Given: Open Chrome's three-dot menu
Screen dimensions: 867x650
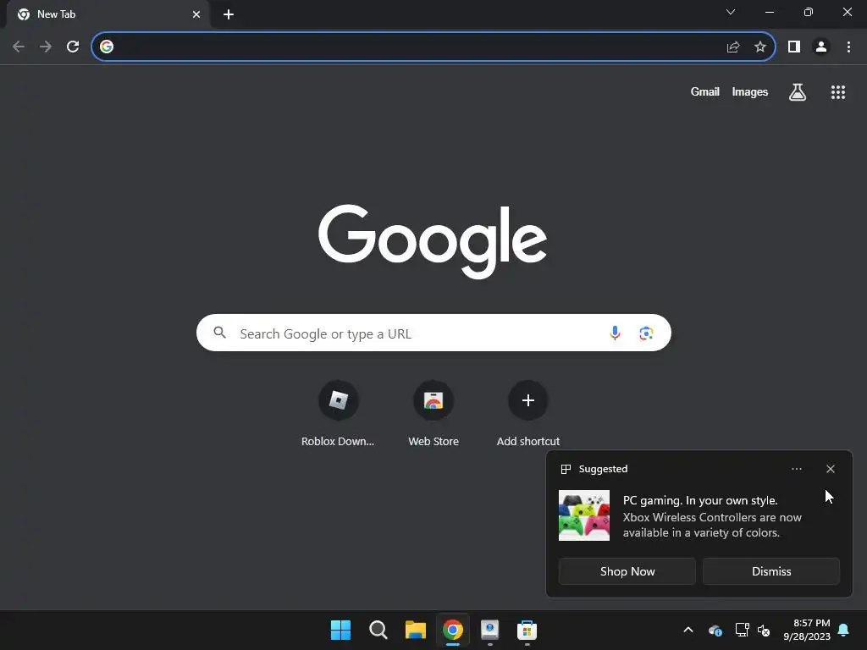Looking at the screenshot, I should 848,47.
